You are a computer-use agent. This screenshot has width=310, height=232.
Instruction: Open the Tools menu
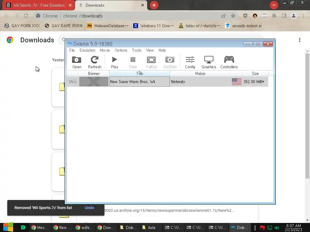tap(137, 50)
